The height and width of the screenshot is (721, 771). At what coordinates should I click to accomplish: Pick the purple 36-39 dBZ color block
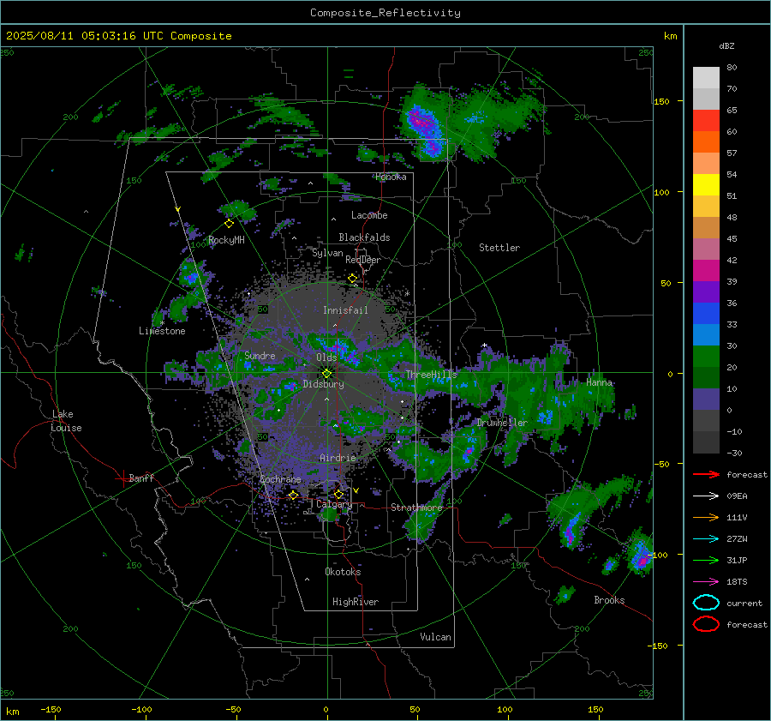[x=706, y=292]
